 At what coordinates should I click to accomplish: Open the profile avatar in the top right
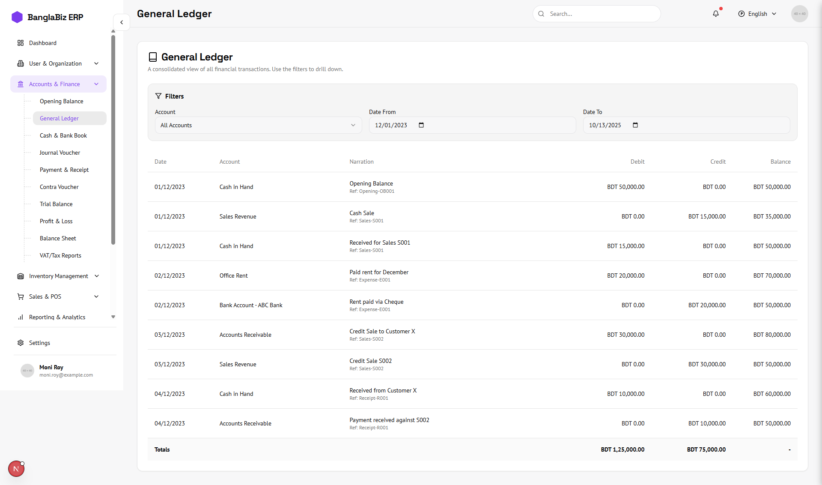(x=800, y=14)
